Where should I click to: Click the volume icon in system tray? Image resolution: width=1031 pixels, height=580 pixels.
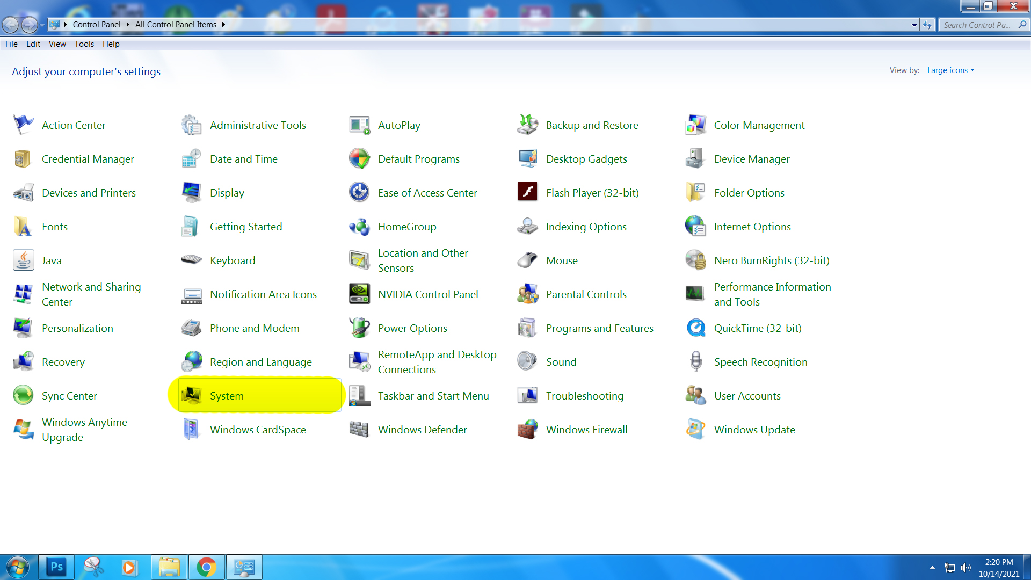coord(966,568)
